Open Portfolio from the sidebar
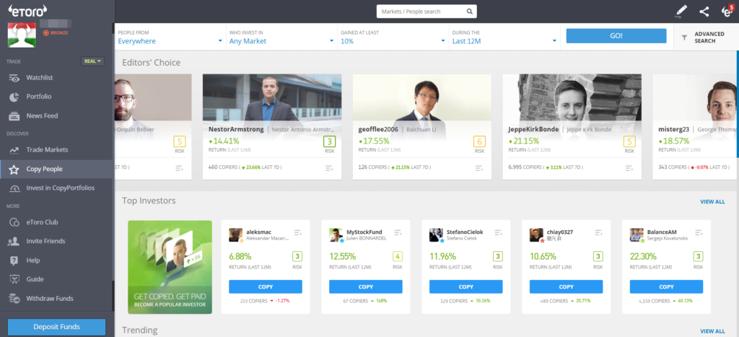Screen dimensions: 739x337 click(39, 97)
